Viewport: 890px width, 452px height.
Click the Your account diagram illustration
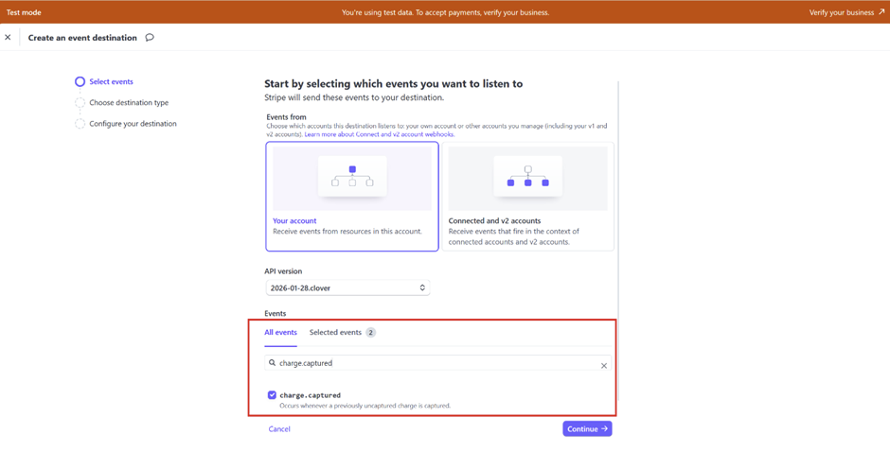click(x=352, y=177)
